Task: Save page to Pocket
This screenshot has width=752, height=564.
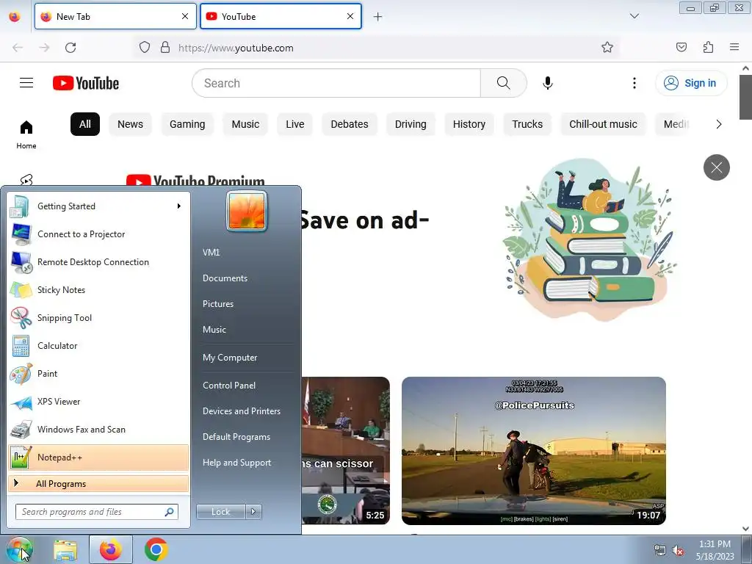Action: 681,47
